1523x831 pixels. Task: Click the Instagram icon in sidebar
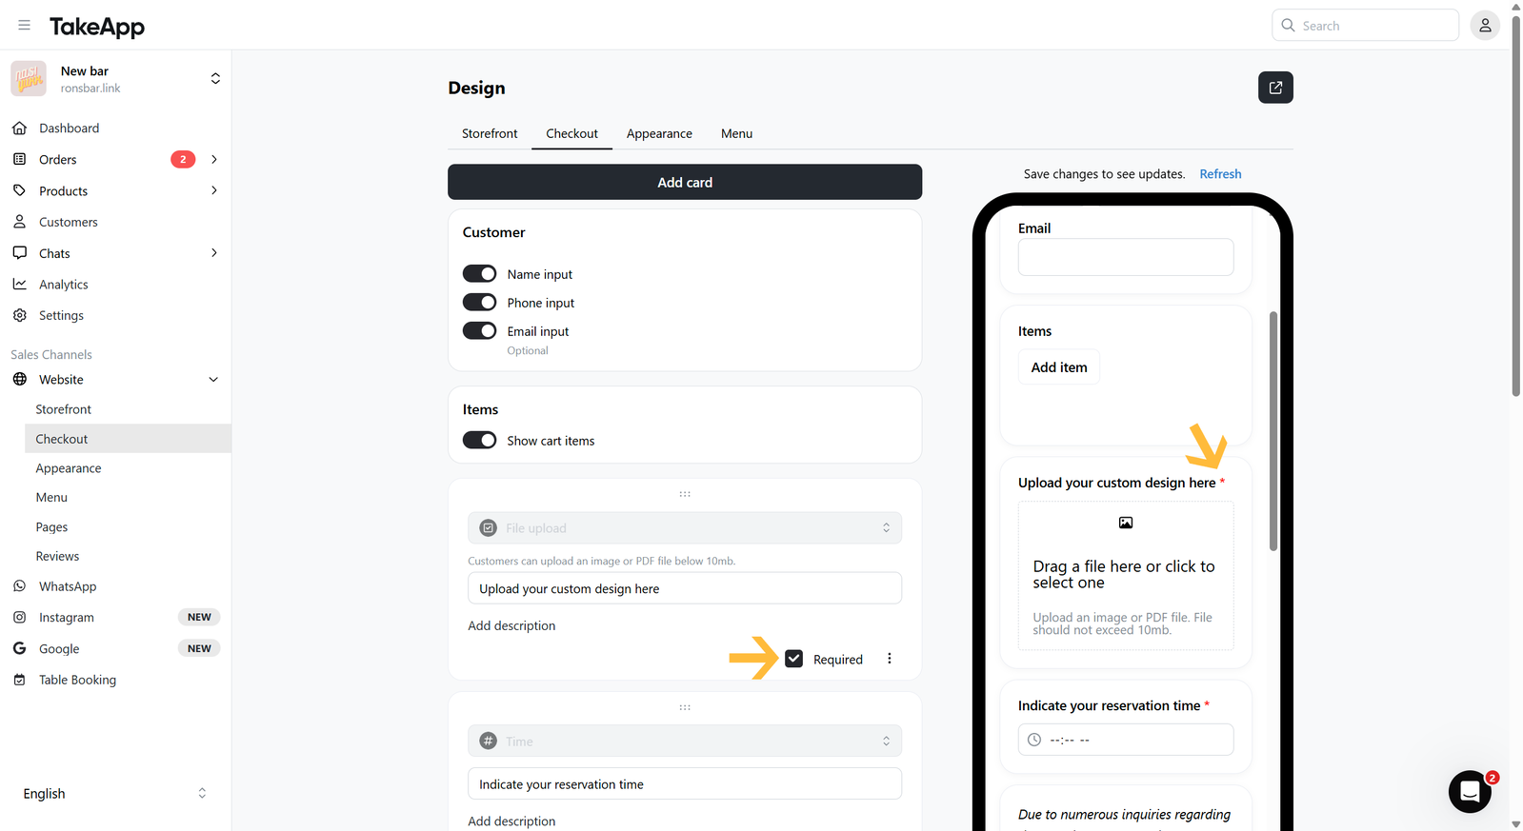click(20, 617)
